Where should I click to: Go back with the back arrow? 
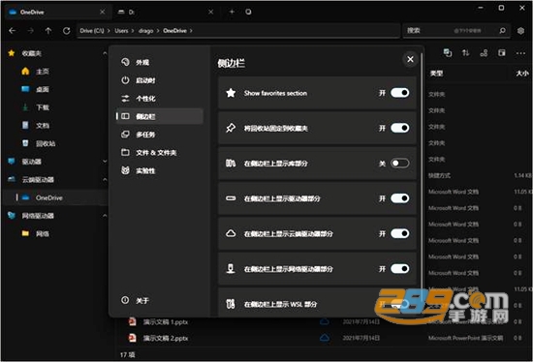click(13, 31)
